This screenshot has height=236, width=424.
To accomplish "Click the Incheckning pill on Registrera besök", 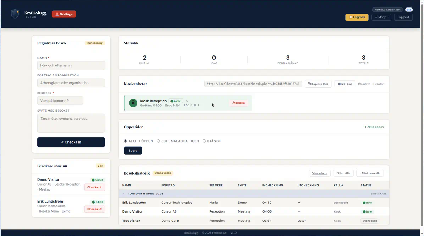I will (94, 43).
